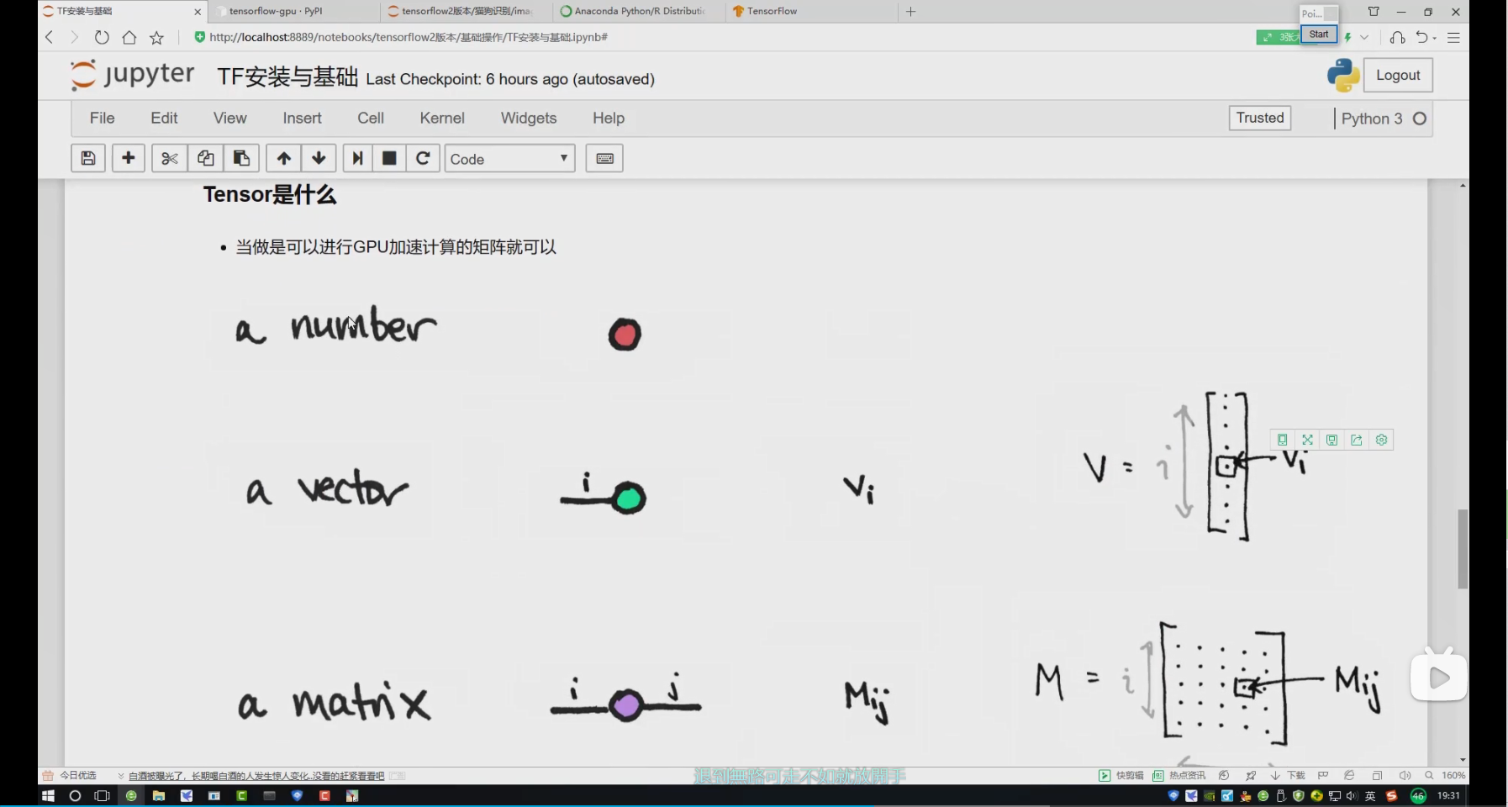
Task: Open a new browser tab
Action: click(x=910, y=11)
